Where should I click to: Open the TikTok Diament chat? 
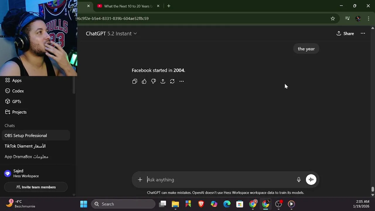pyautogui.click(x=36, y=146)
